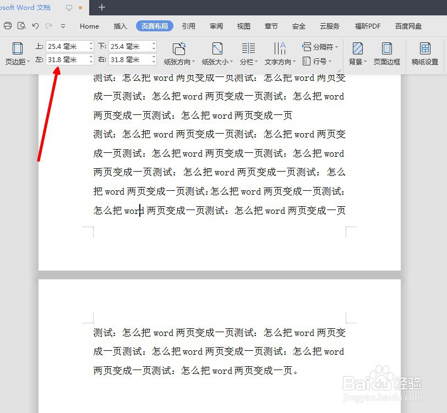Expand the 纸张方向 dropdown
The height and width of the screenshot is (413, 447).
click(x=194, y=62)
